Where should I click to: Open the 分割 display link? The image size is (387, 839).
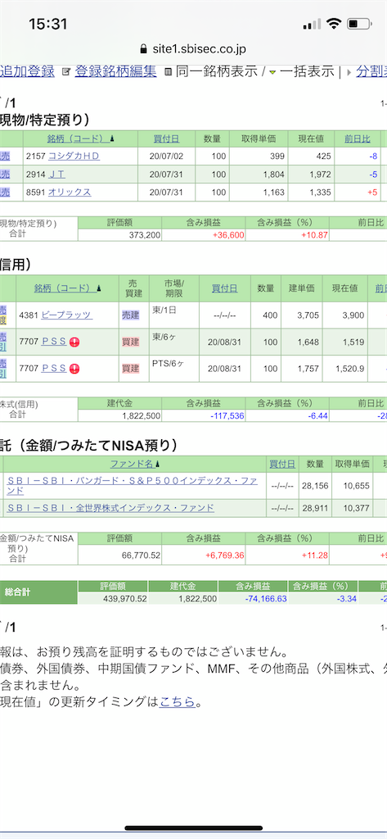pyautogui.click(x=371, y=71)
